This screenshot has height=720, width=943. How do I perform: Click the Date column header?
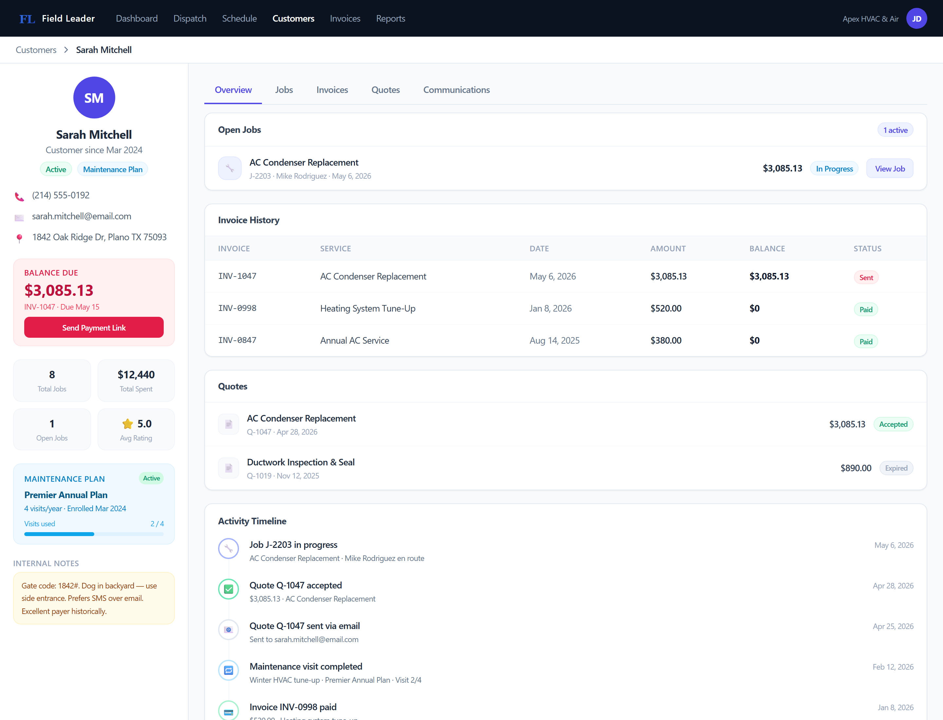tap(539, 249)
